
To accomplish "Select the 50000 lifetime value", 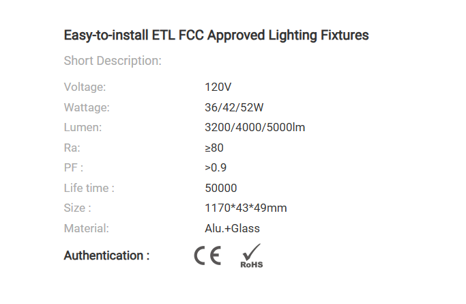I will (x=221, y=188).
